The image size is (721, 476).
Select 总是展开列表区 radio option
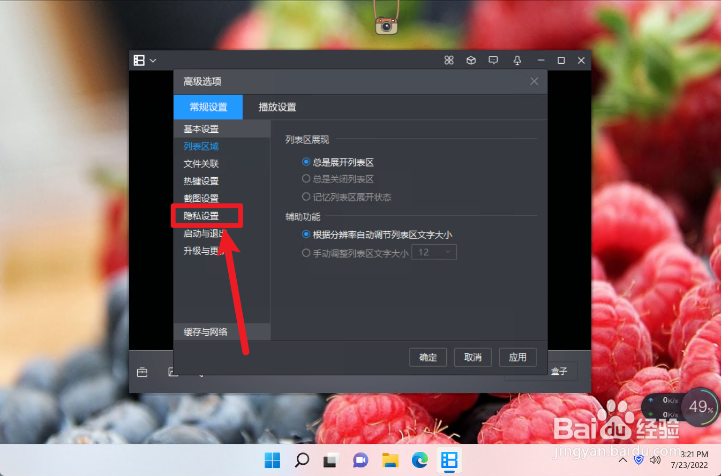tap(338, 162)
